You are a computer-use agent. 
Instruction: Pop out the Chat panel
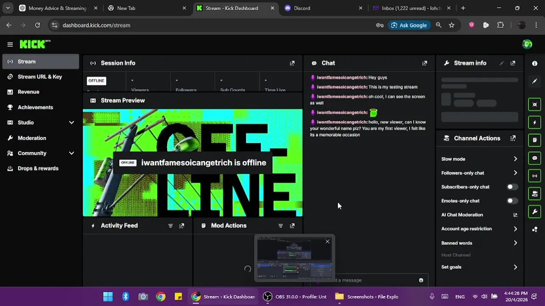click(x=424, y=63)
